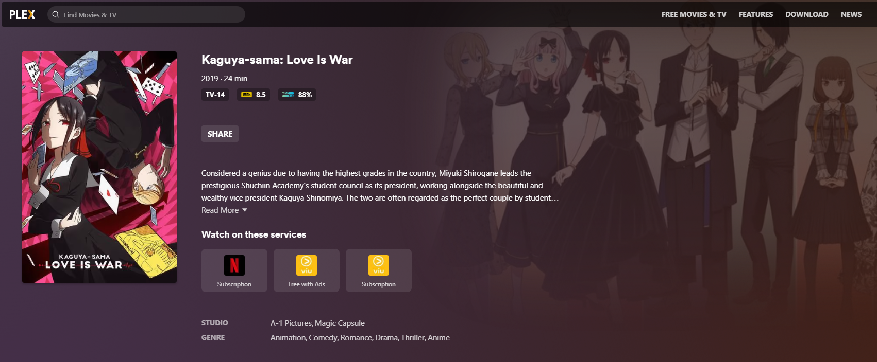Click the A-1 Pictures studio link
877x362 pixels.
coord(291,323)
